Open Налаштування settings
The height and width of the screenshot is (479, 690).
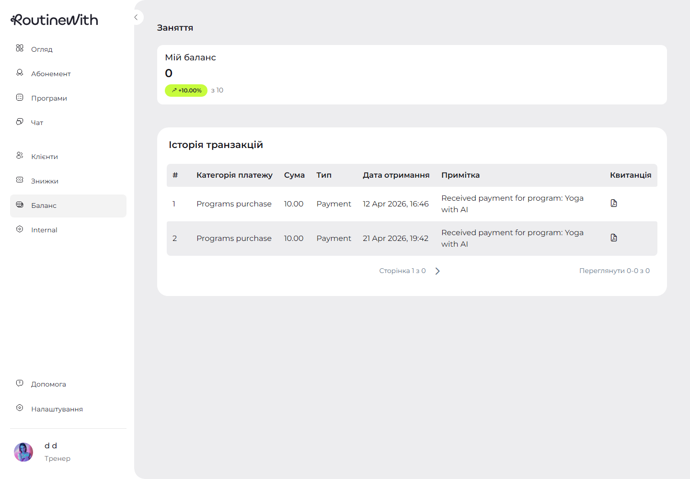57,409
